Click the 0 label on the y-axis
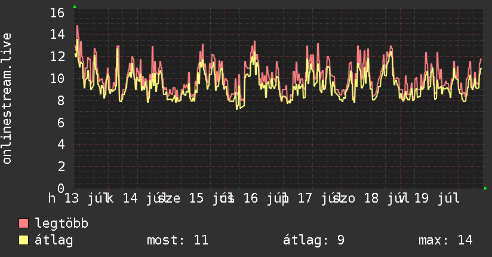 pos(61,188)
